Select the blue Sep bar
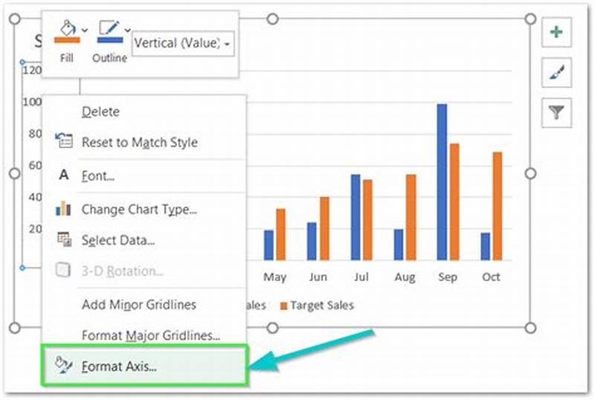The width and height of the screenshot is (595, 400). coord(442,182)
